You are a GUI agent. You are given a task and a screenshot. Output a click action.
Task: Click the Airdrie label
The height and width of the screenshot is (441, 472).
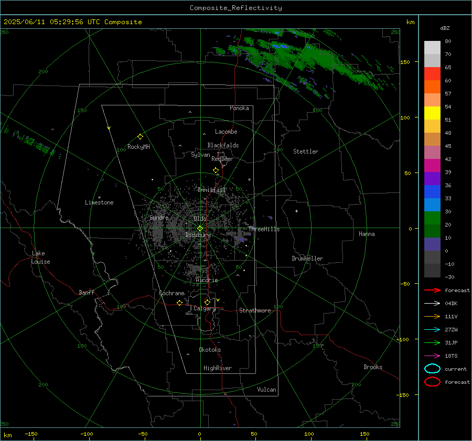(207, 280)
